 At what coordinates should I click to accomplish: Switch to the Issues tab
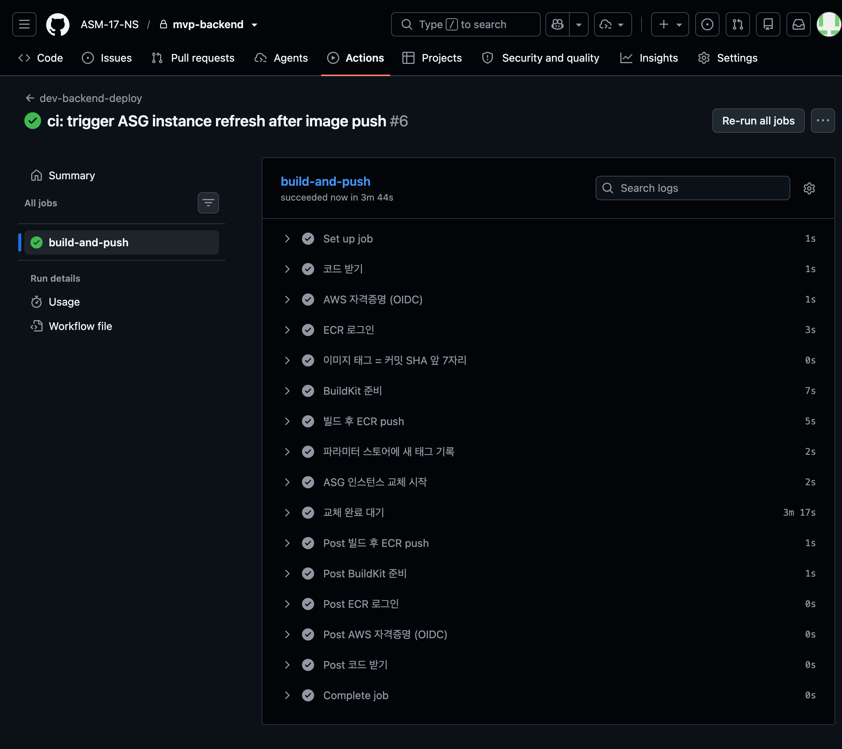[x=107, y=58]
